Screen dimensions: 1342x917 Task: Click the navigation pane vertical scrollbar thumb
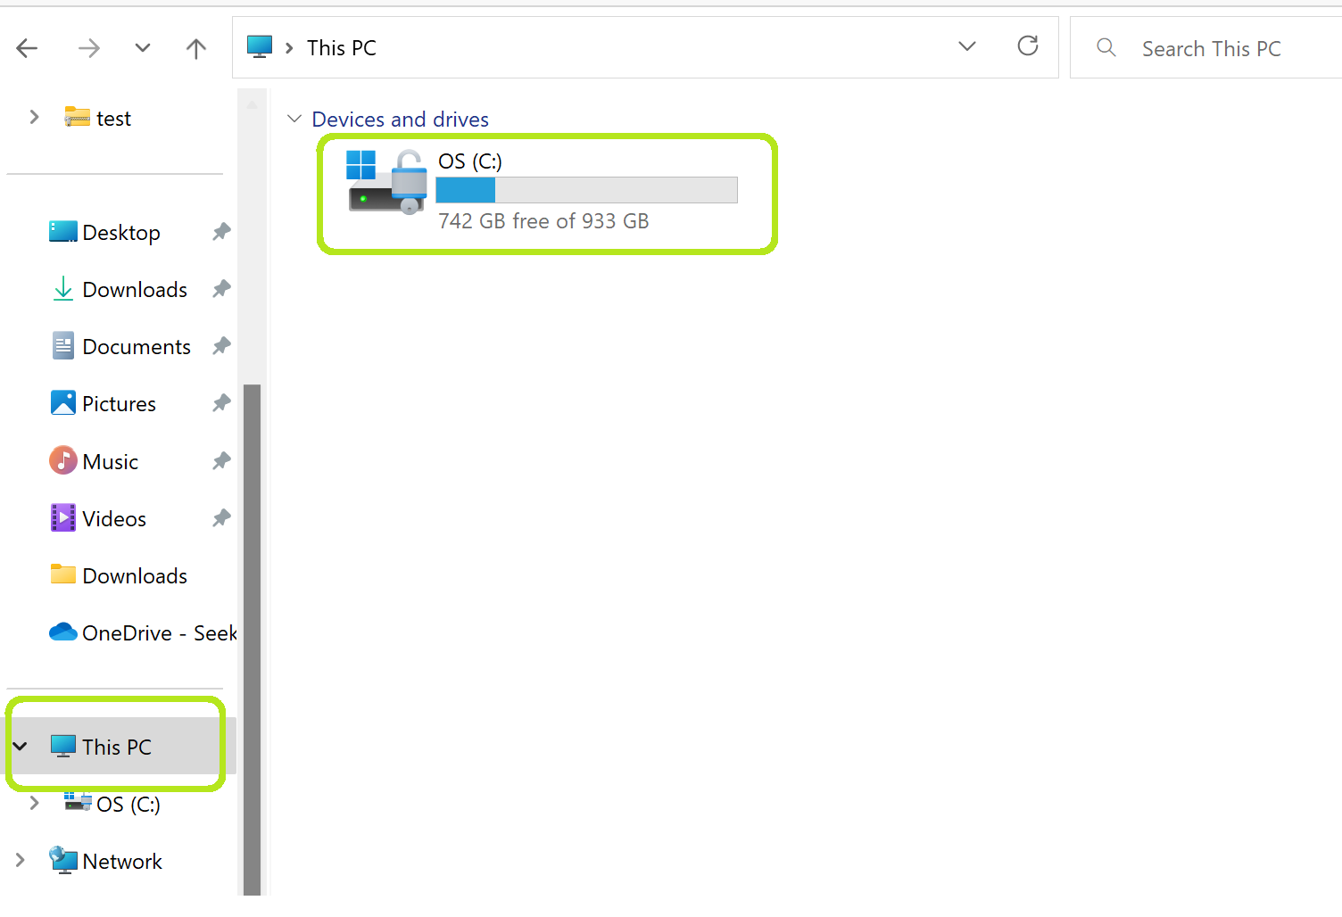click(253, 640)
